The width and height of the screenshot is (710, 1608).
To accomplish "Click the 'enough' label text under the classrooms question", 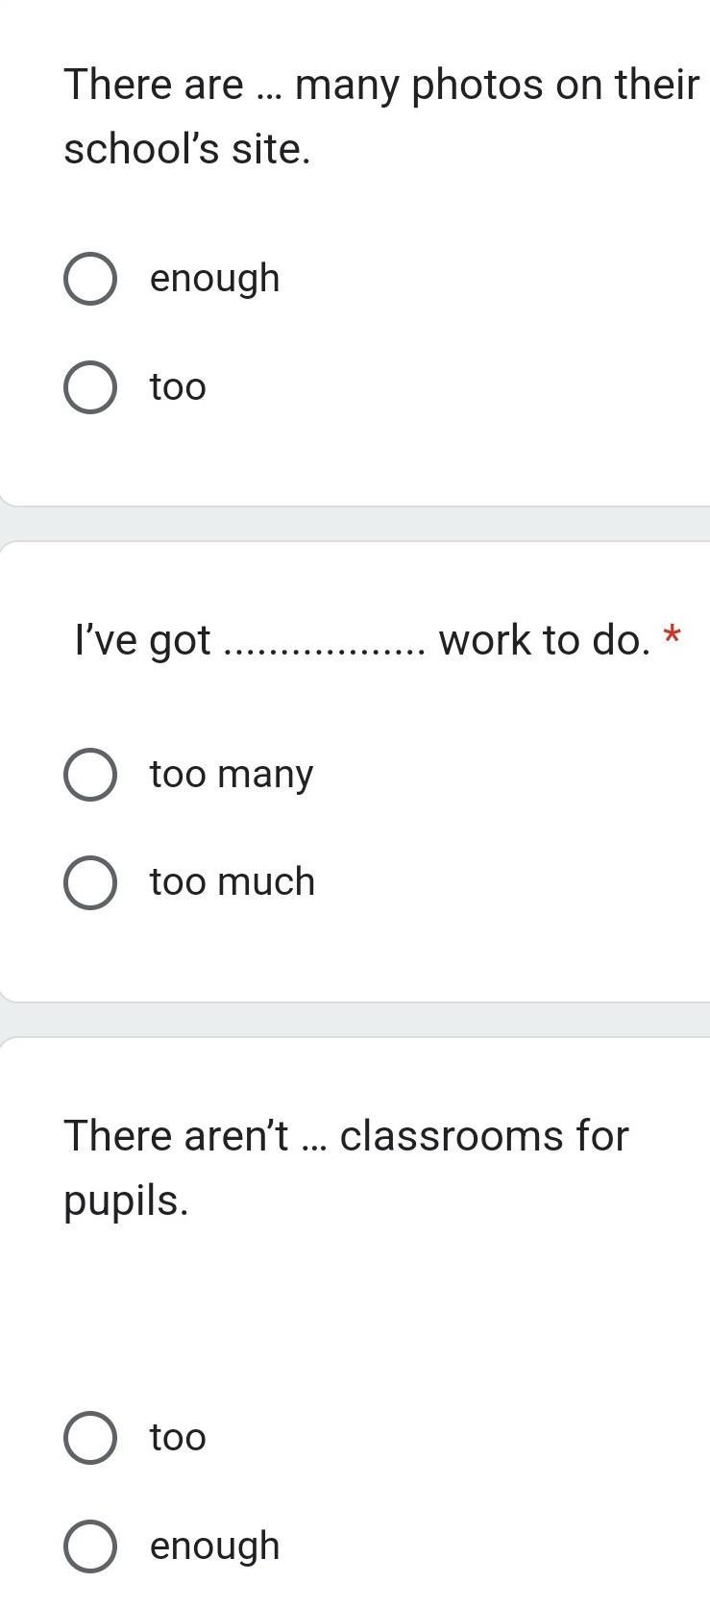I will [x=214, y=1546].
